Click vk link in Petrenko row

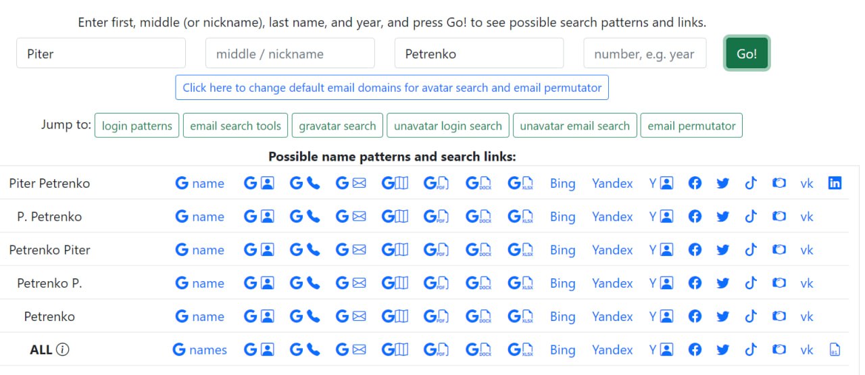click(807, 316)
